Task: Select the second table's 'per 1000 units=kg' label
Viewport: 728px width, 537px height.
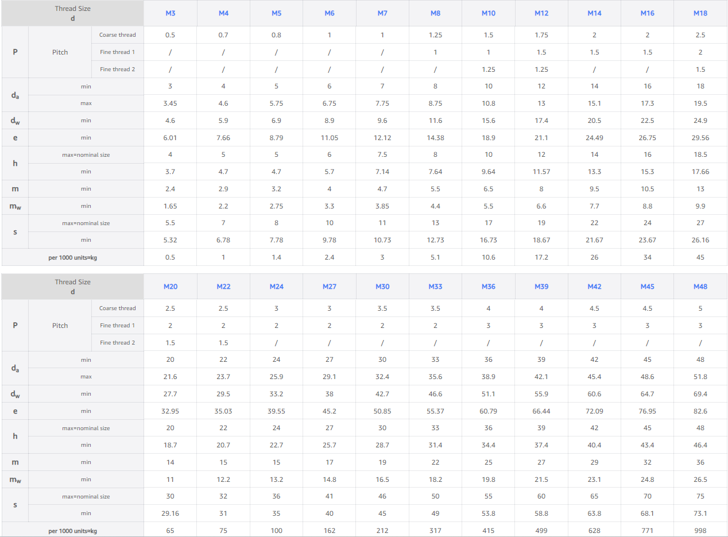Action: pos(72,531)
